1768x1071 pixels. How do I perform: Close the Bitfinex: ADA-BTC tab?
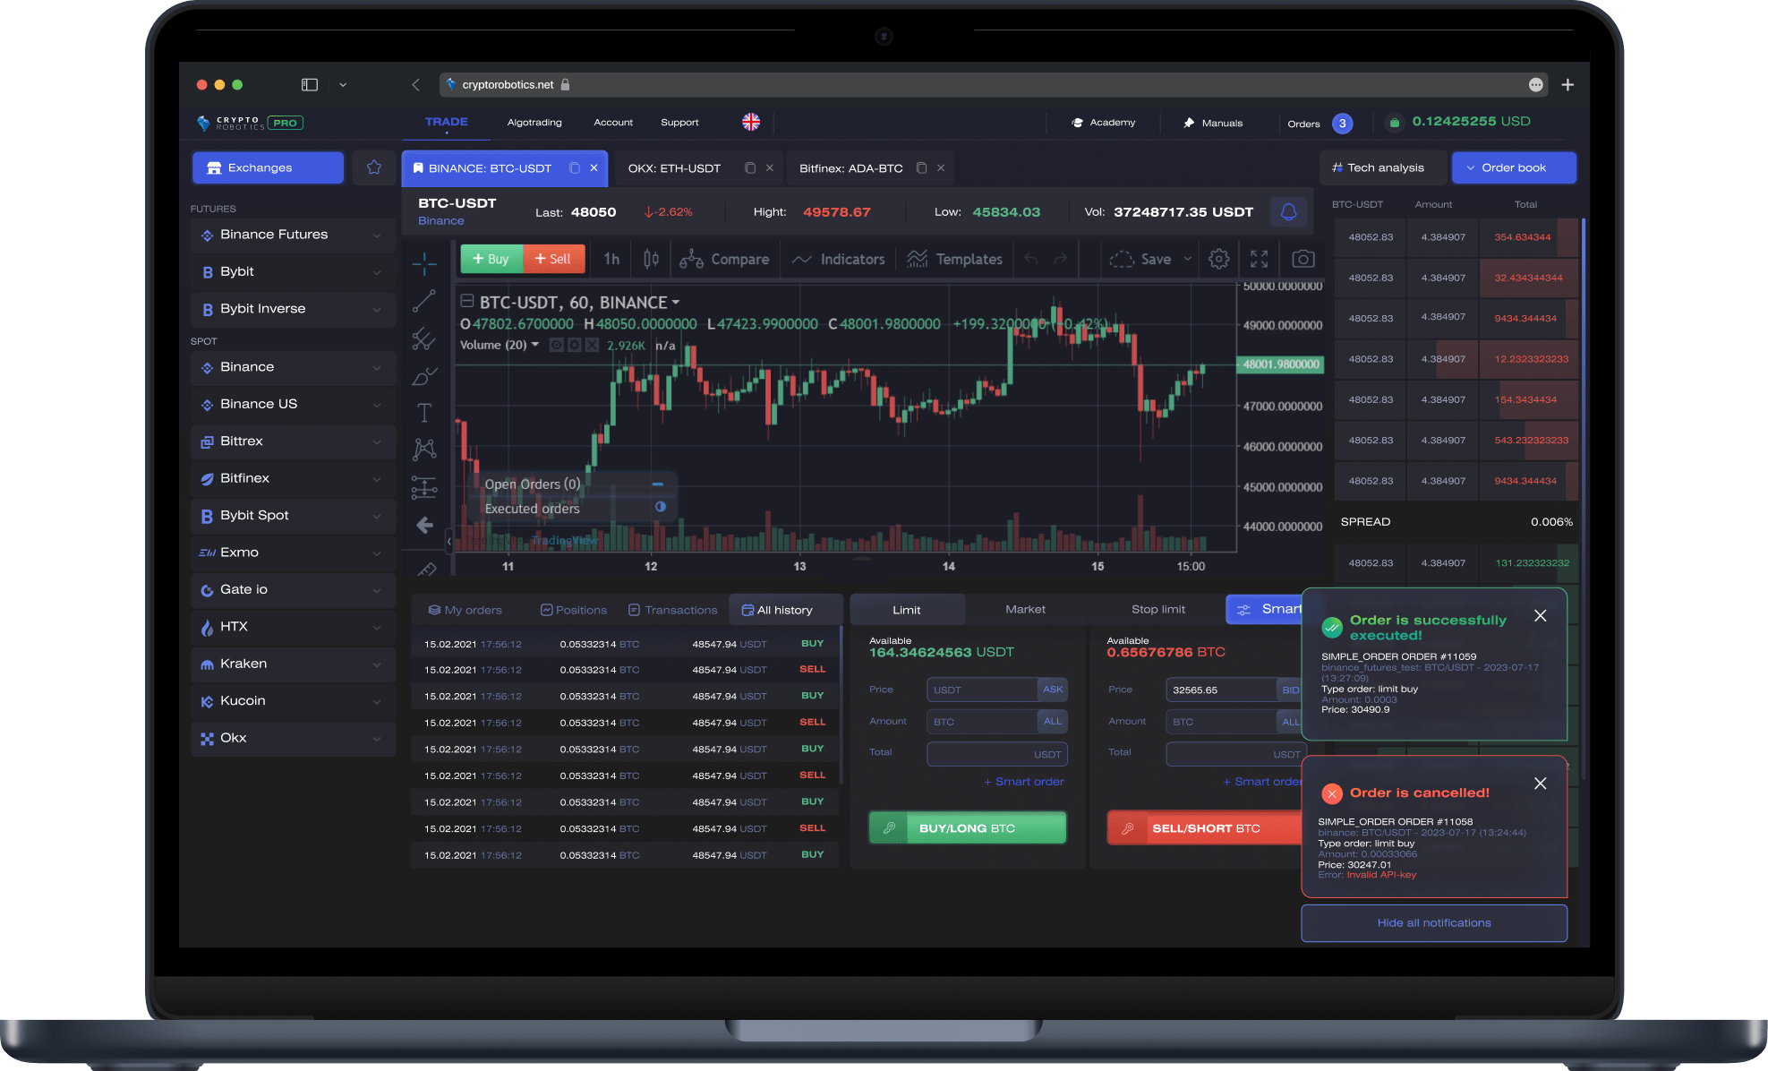tap(941, 168)
